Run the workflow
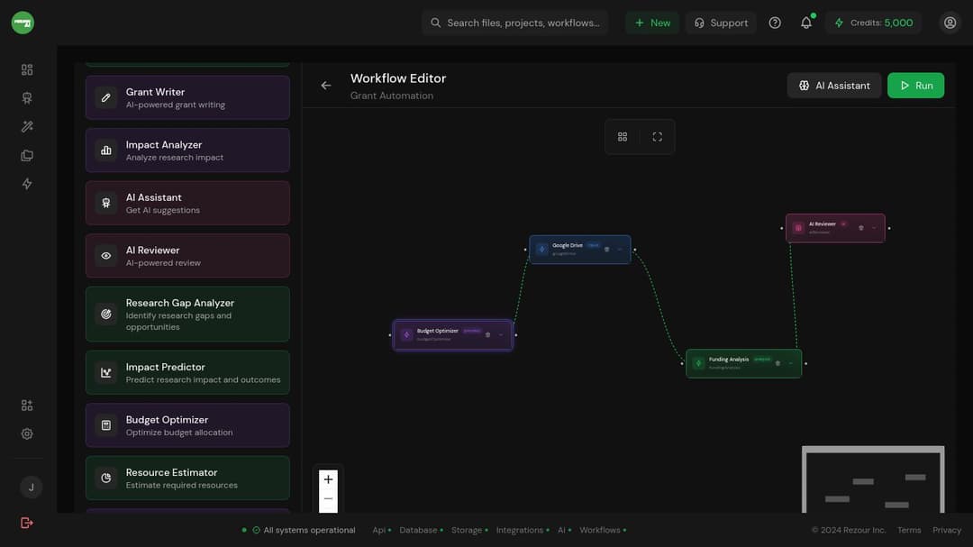 pyautogui.click(x=915, y=86)
